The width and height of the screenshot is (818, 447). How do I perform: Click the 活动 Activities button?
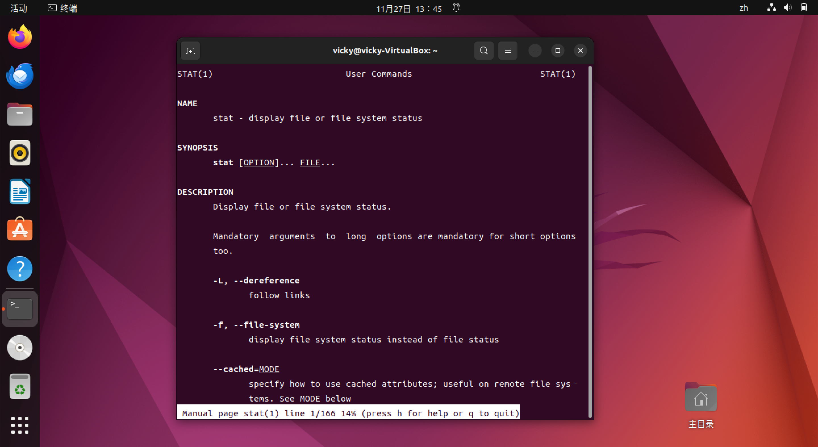coord(18,8)
